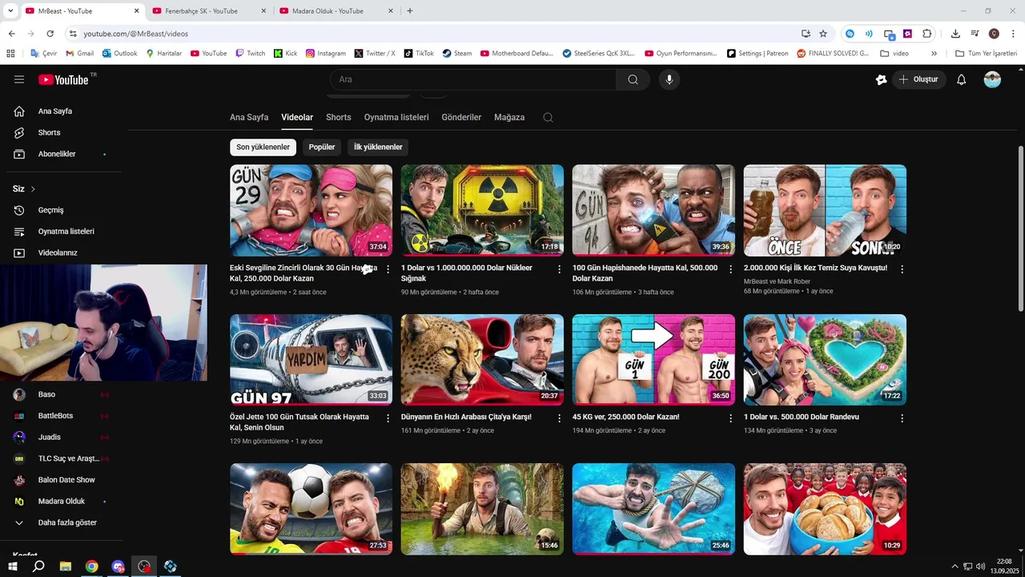
Task: Open the YouTube hamburger guide menu
Action: point(19,79)
